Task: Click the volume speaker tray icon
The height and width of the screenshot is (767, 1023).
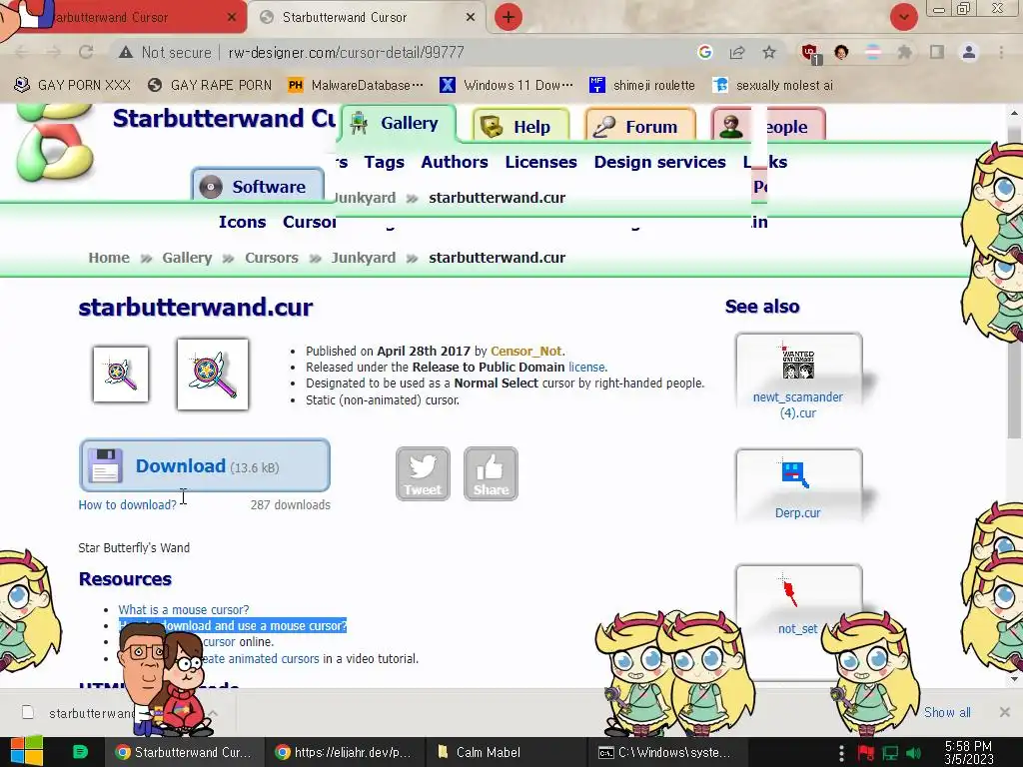Action: (x=913, y=753)
